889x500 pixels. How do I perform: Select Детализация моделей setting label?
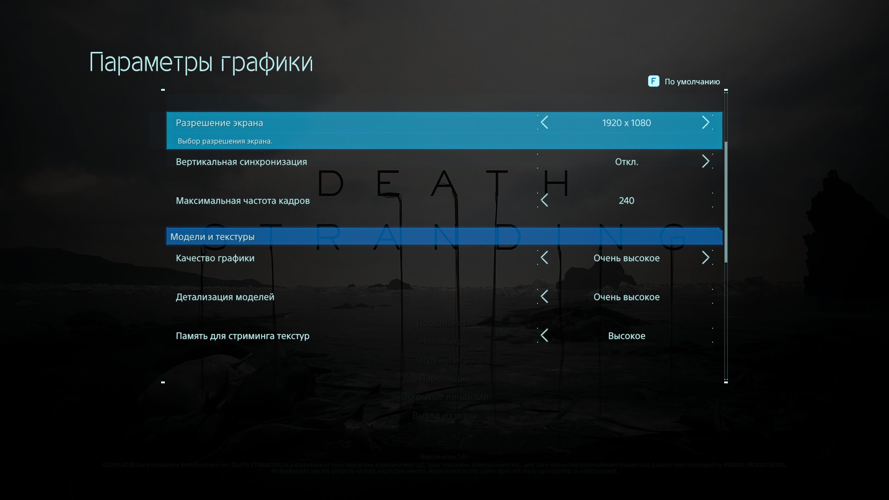(x=225, y=297)
